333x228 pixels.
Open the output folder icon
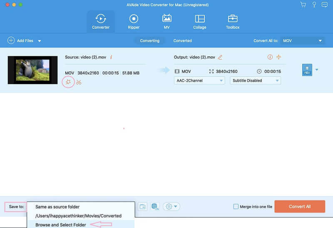click(142, 207)
